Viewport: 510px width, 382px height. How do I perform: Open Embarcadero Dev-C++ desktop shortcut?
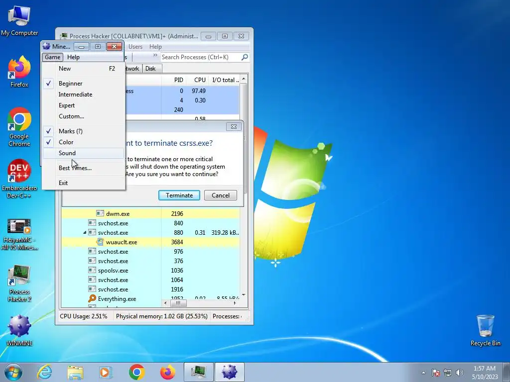19,179
